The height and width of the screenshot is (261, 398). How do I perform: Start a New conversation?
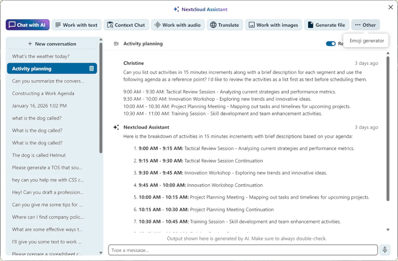pyautogui.click(x=52, y=44)
